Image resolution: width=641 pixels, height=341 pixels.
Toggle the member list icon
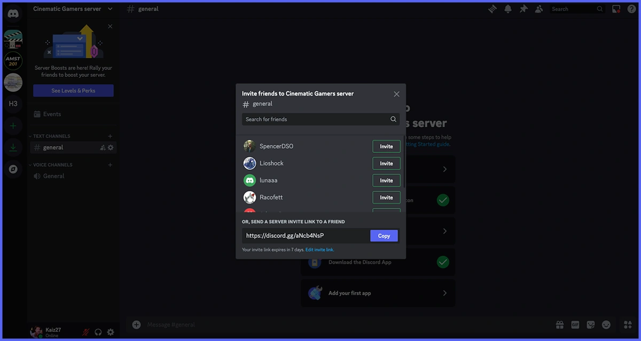(539, 9)
